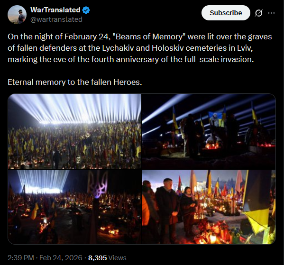Click the glowing purple trident in the photo
This screenshot has width=284, height=265.
pyautogui.click(x=98, y=184)
